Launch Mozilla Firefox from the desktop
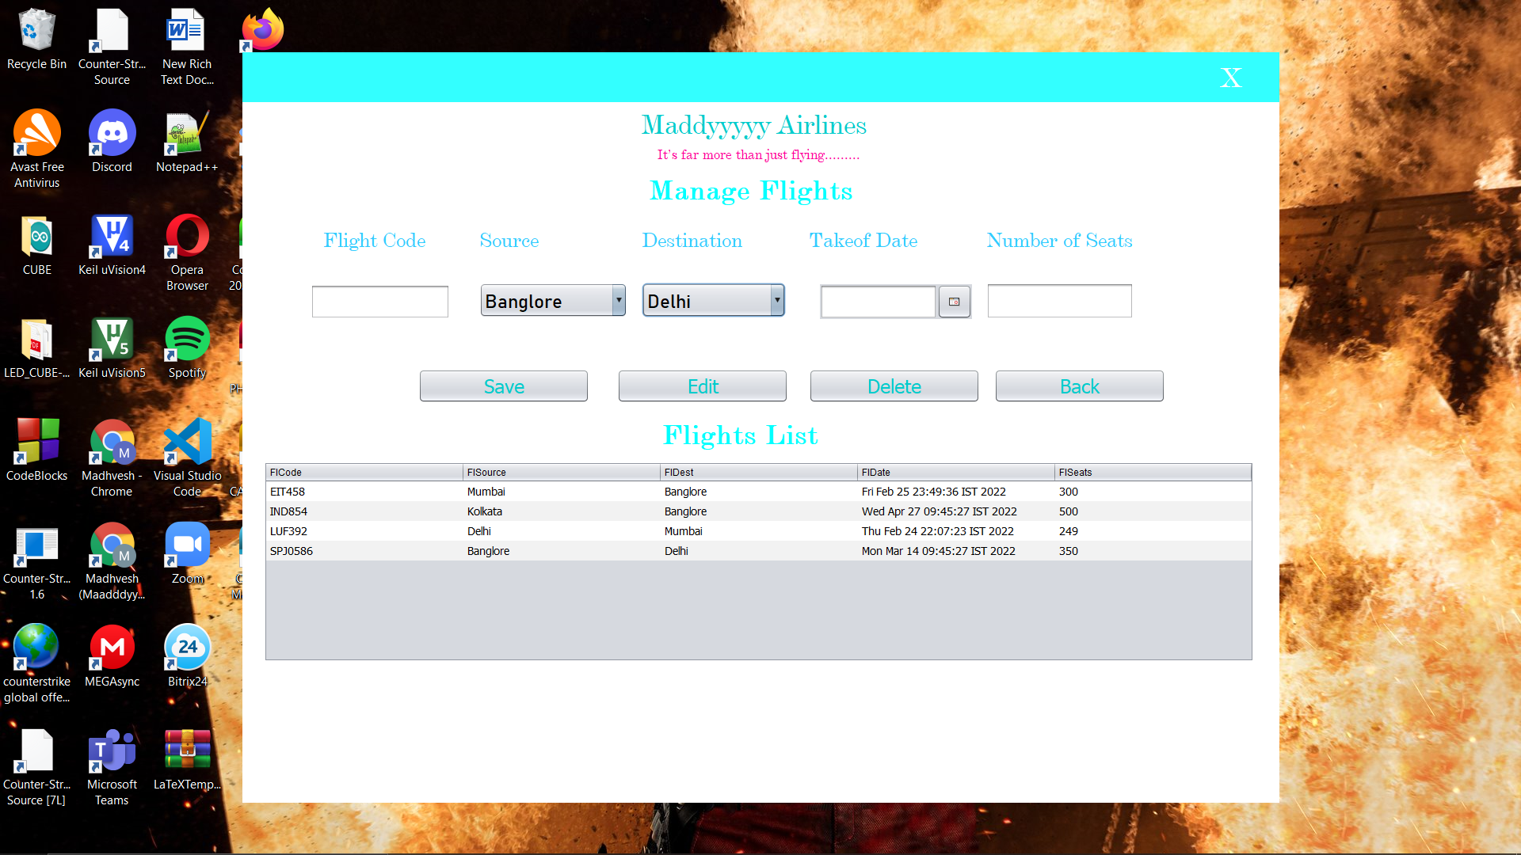This screenshot has width=1521, height=855. (261, 28)
